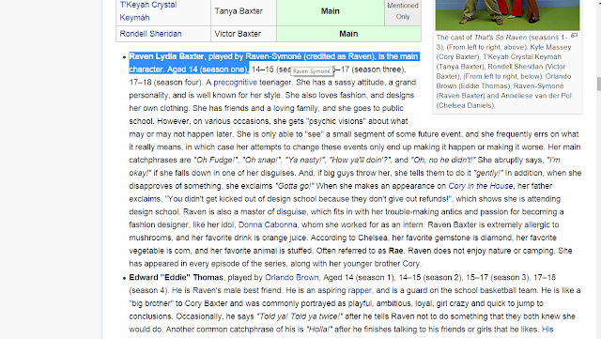The image size is (601, 339).
Task: Click the Main cell in Rondell Sheridan's row
Action: coord(348,34)
